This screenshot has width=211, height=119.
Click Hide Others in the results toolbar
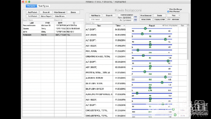[146, 20]
